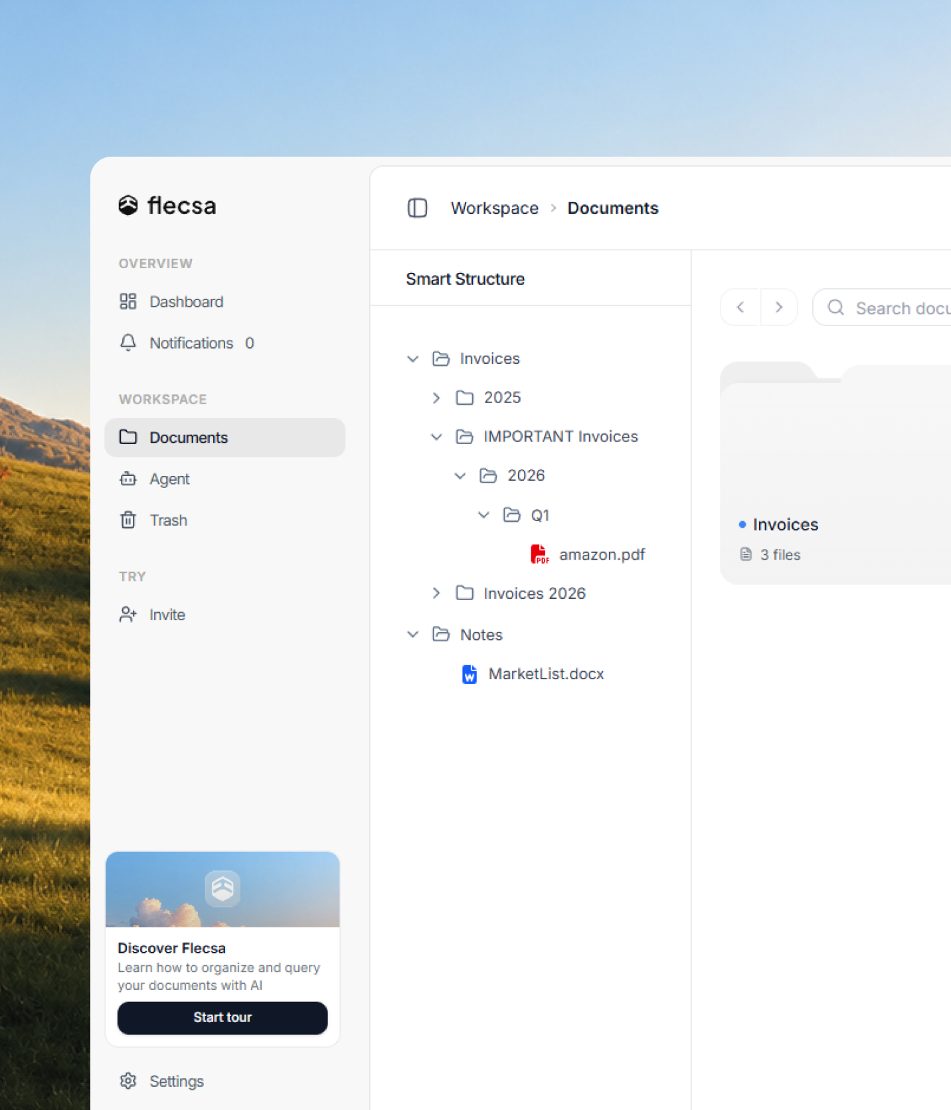Click the search magnifier icon
Viewport: 951px width, 1110px height.
(x=836, y=307)
